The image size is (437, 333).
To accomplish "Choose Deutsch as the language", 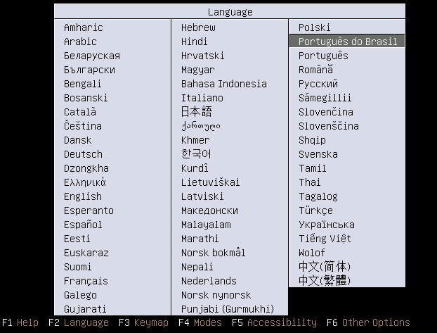I will [83, 154].
